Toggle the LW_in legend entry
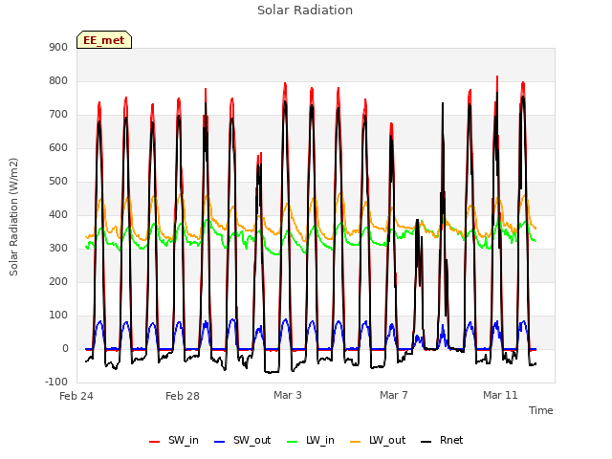This screenshot has height=459, width=612. click(311, 440)
